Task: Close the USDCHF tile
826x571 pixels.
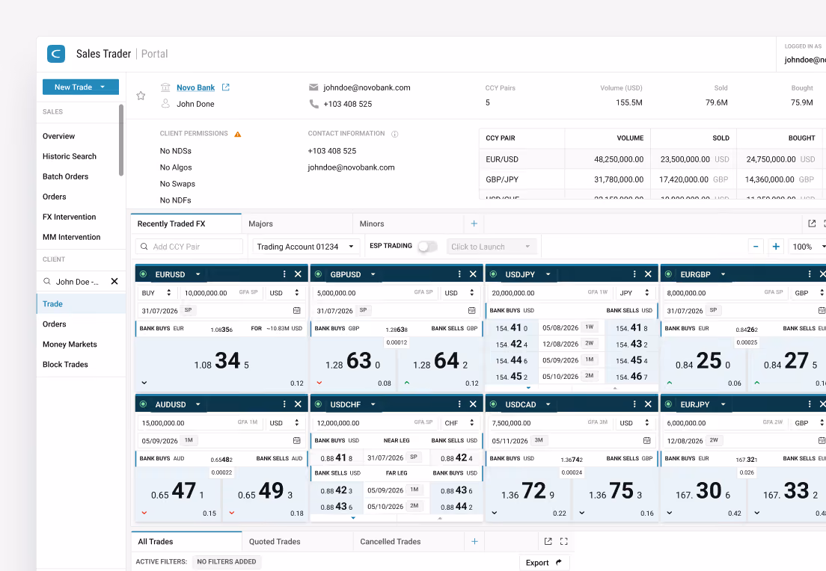Action: [x=473, y=404]
